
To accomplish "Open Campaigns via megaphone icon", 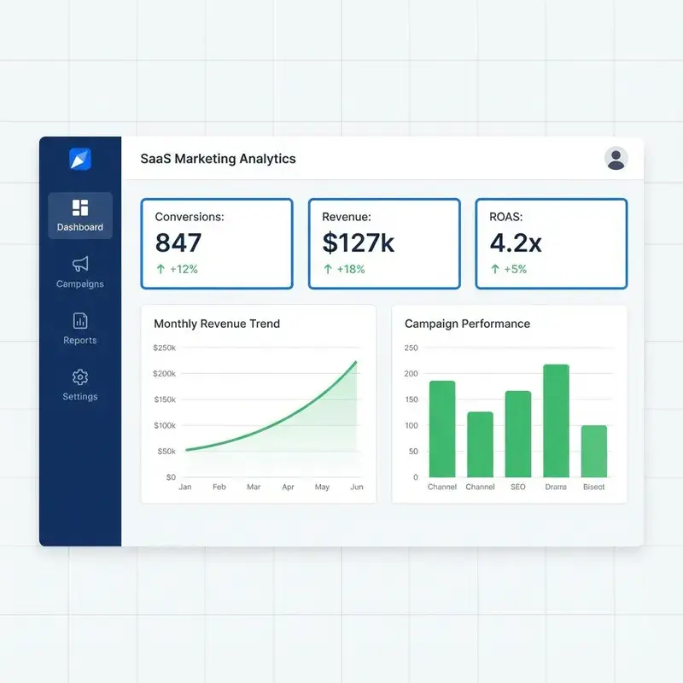I will tap(79, 265).
